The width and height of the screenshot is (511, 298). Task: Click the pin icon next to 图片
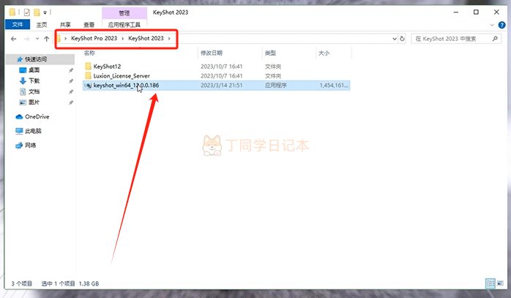coord(71,103)
